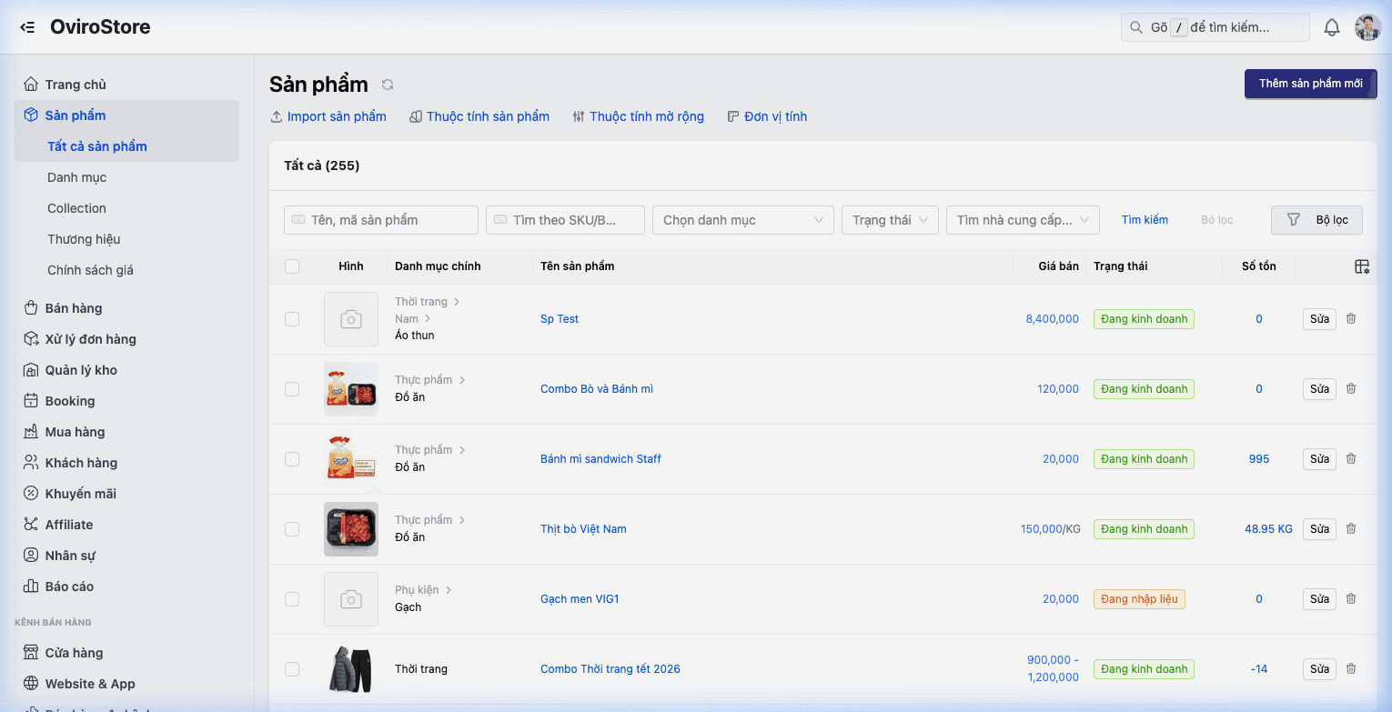Open the search magnifier in the top bar
Viewport: 1392px width, 712px height.
pos(1136,26)
